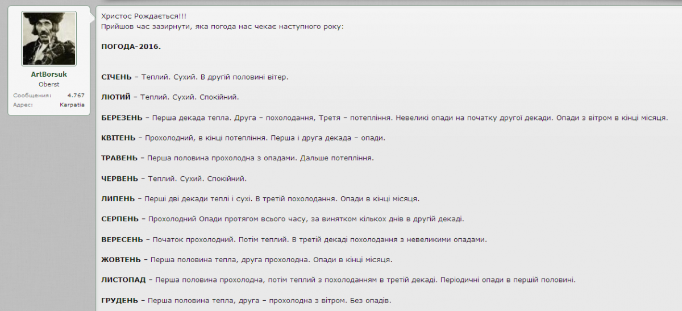Click the СІЧЕНЬ forecast line

pyautogui.click(x=195, y=76)
